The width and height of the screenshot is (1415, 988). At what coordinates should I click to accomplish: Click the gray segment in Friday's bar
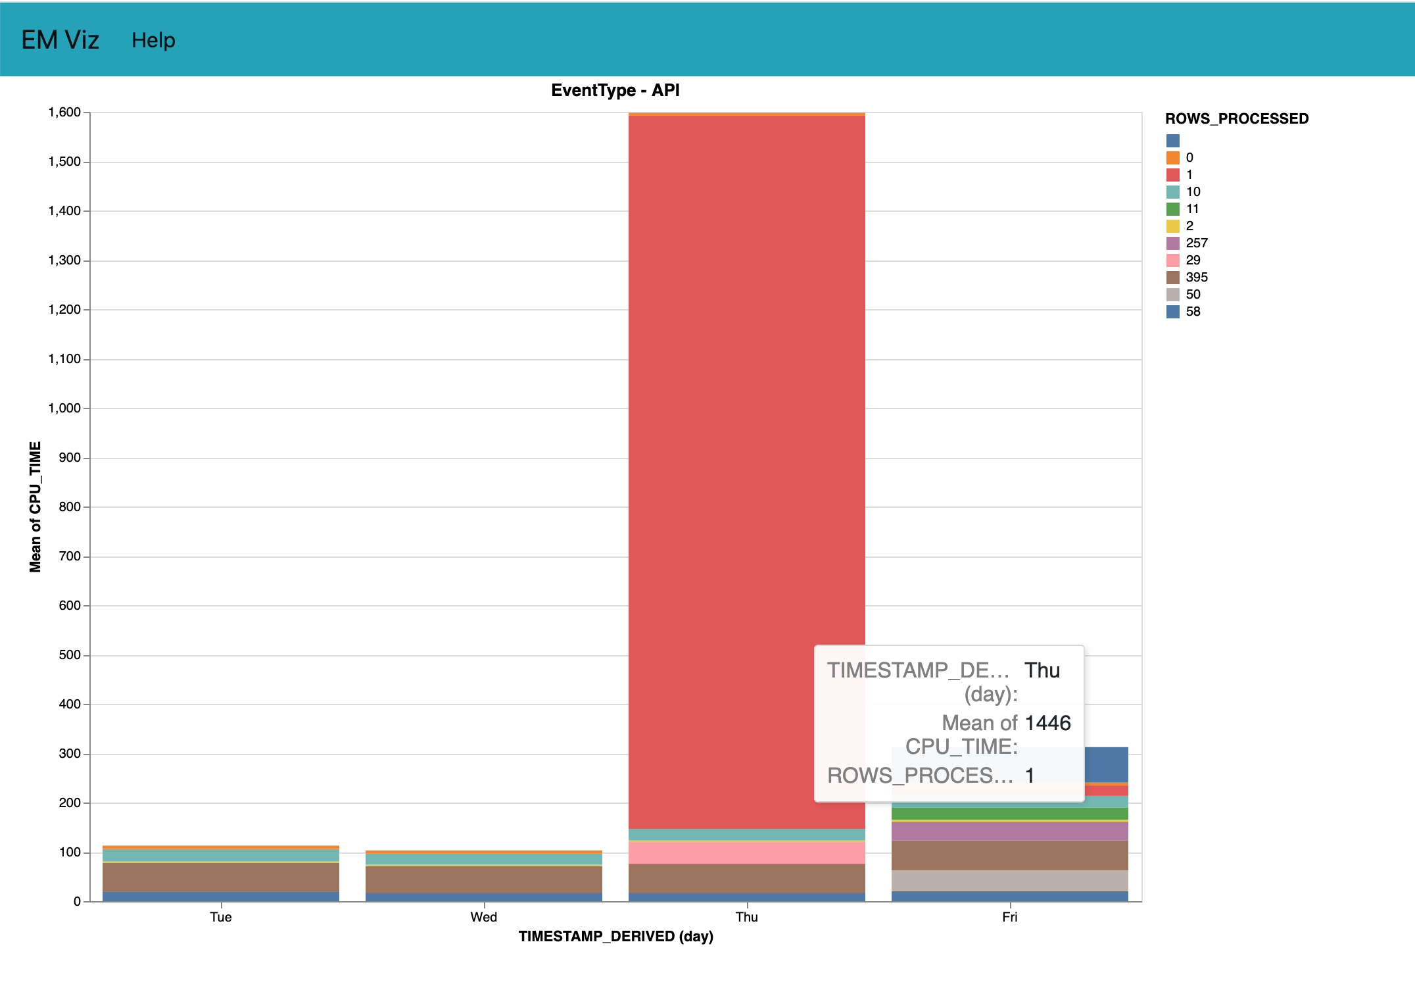coord(1009,881)
